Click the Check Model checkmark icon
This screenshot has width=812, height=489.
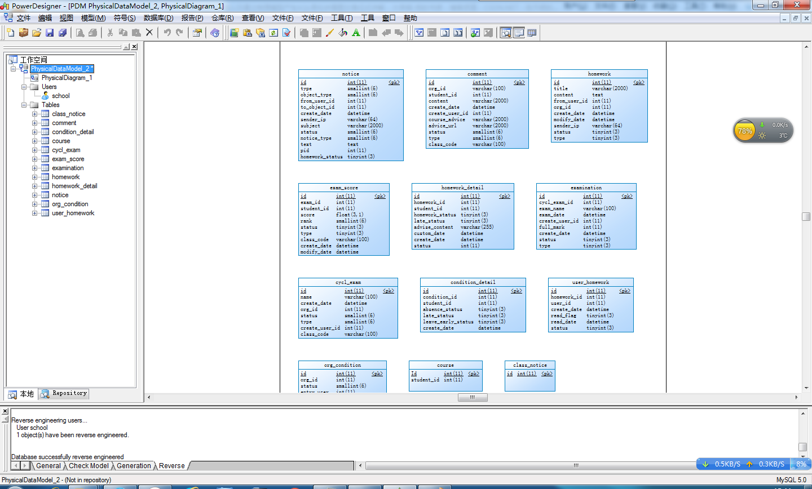click(x=286, y=33)
